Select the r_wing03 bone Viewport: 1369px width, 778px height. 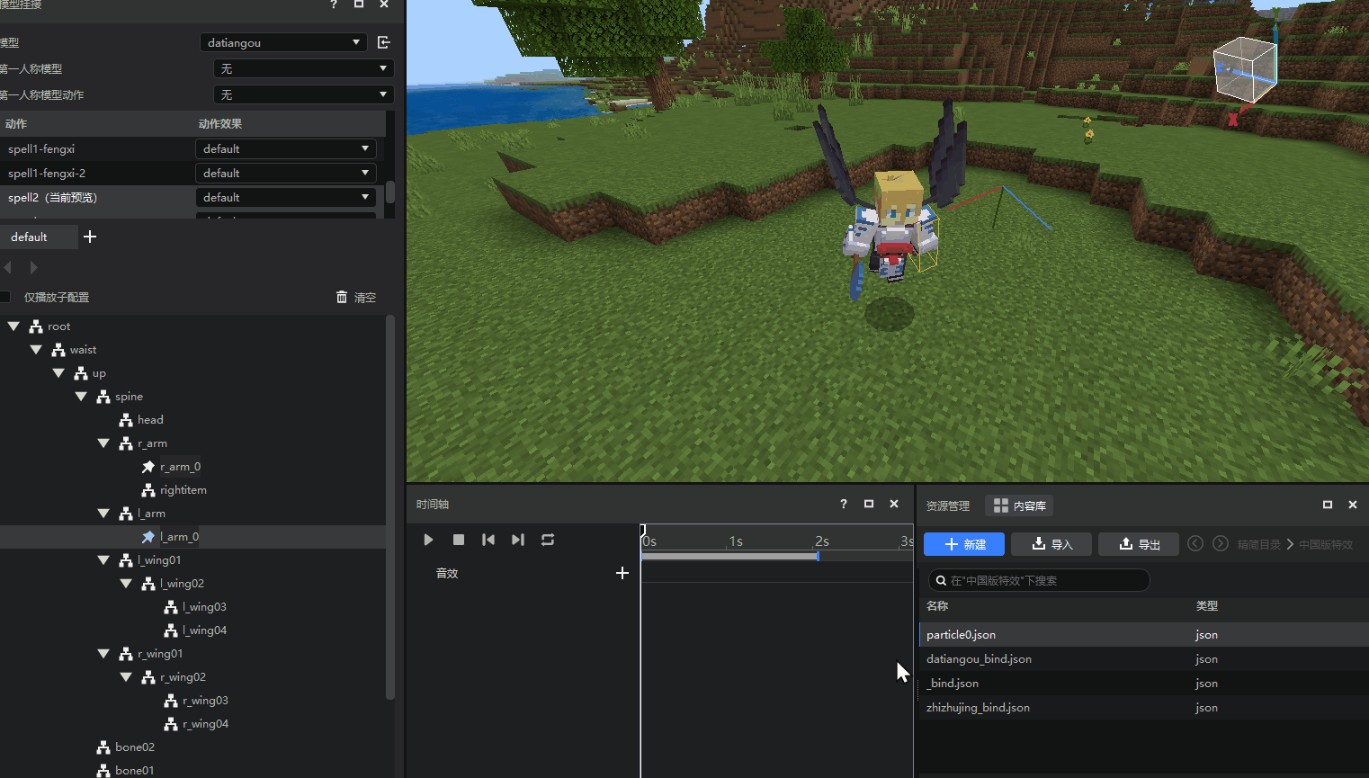[x=205, y=701]
